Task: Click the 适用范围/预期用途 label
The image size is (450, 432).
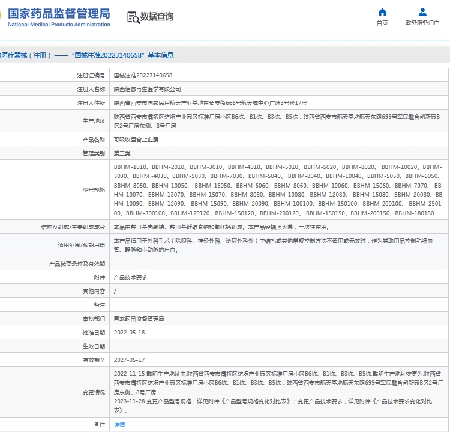Action: [x=82, y=245]
